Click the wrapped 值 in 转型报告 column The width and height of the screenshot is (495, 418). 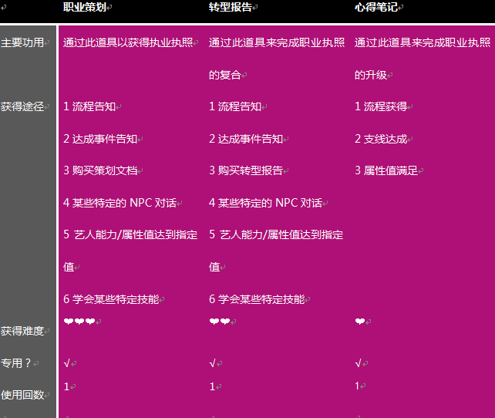point(214,267)
